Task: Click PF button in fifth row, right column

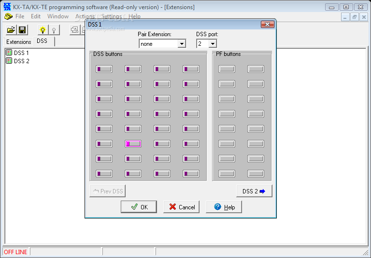Action: pos(256,129)
